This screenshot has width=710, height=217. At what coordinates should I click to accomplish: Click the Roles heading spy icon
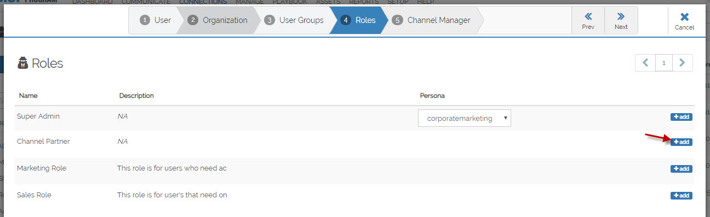click(x=22, y=63)
